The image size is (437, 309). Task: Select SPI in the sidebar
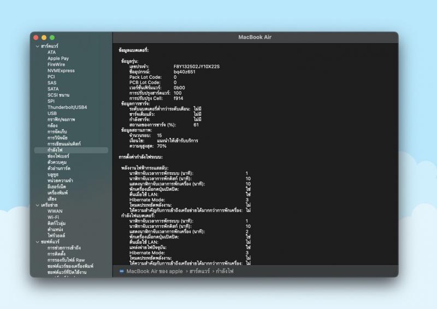tap(51, 101)
